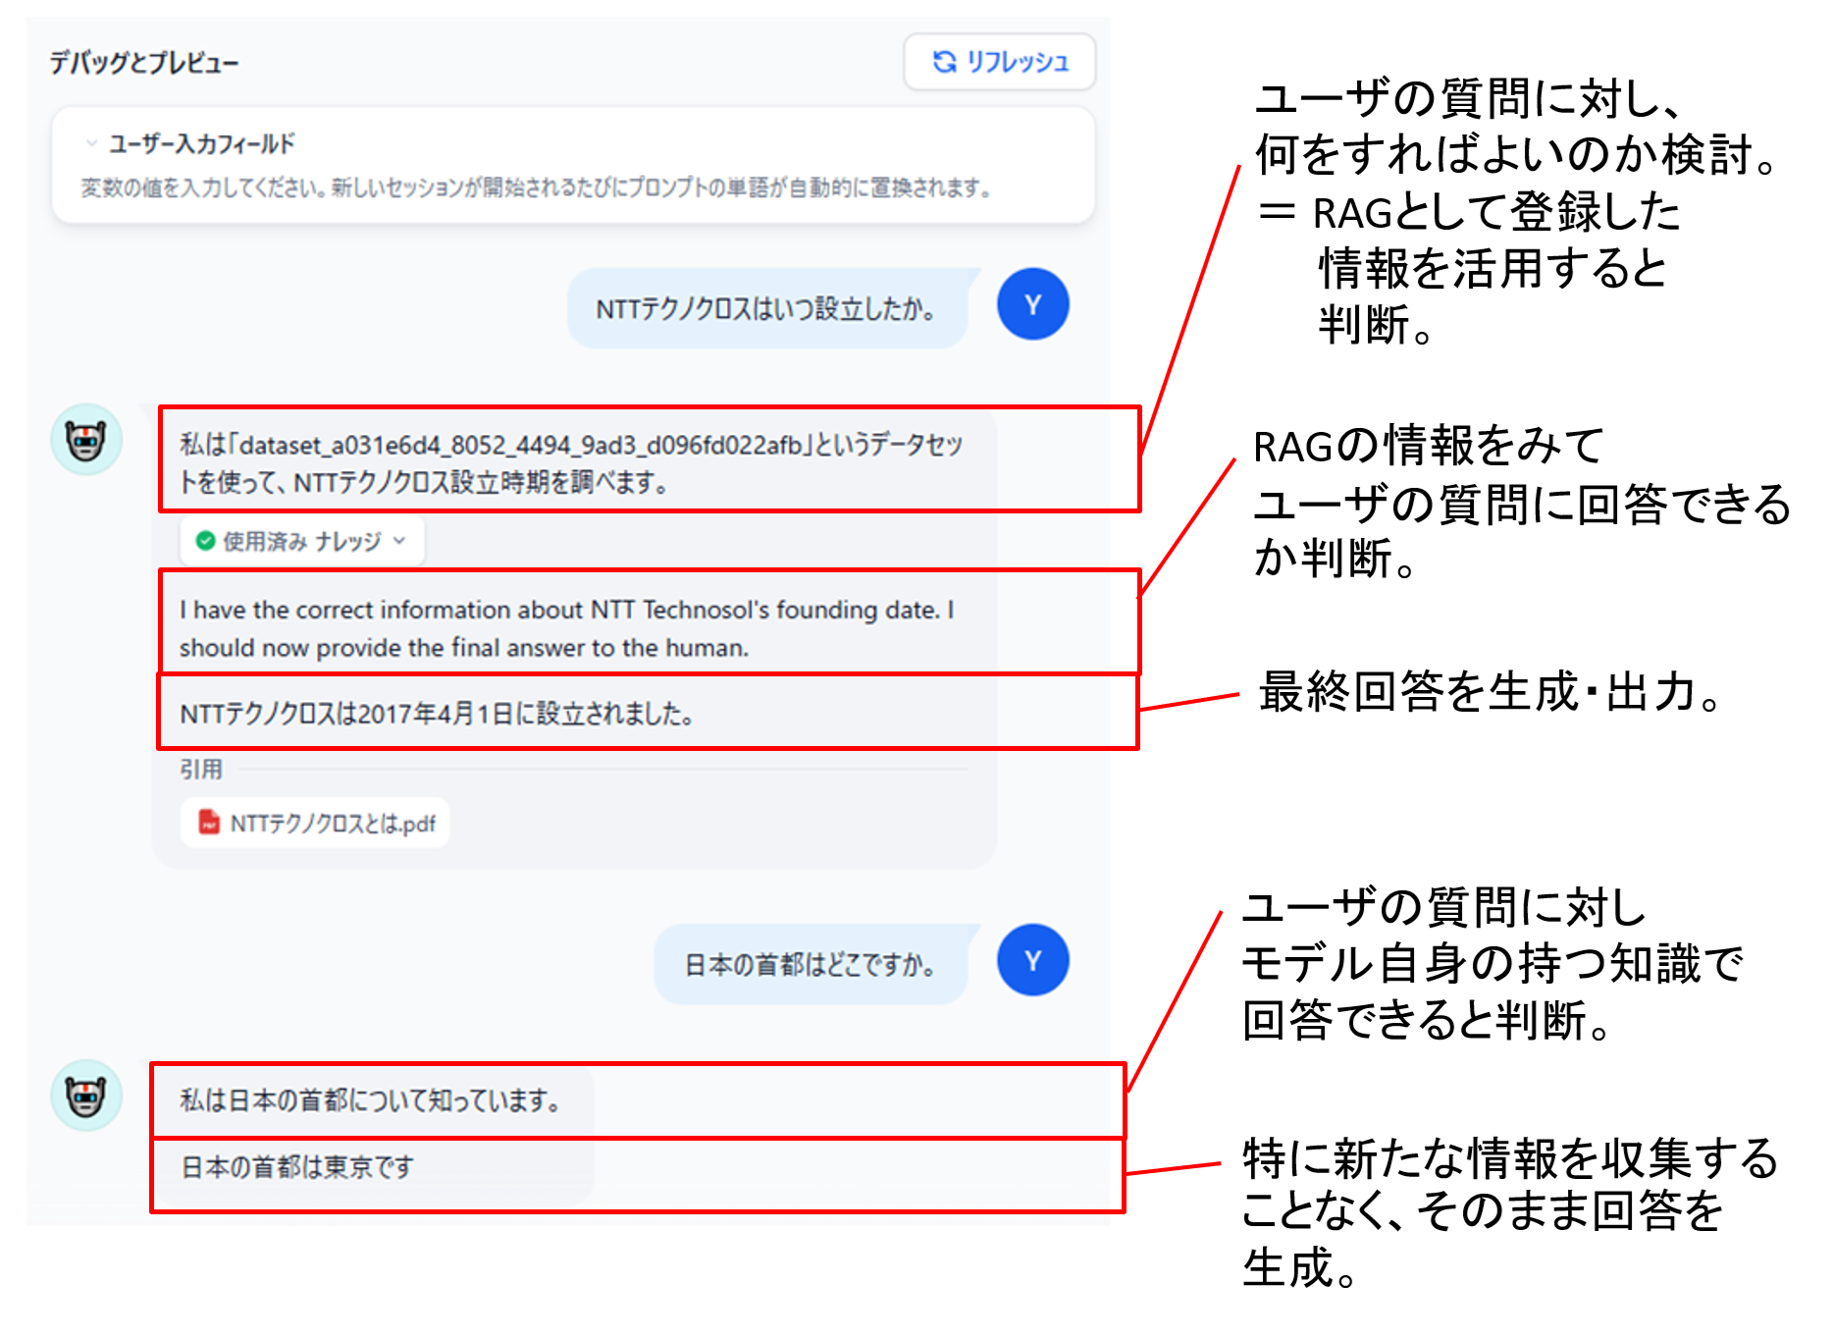1831x1338 pixels.
Task: Click the dataset tool-usage thought text
Action: (570, 463)
